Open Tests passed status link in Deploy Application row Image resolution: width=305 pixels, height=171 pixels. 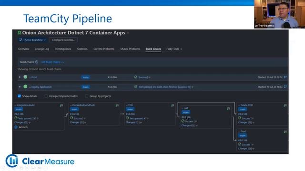tap(164, 87)
